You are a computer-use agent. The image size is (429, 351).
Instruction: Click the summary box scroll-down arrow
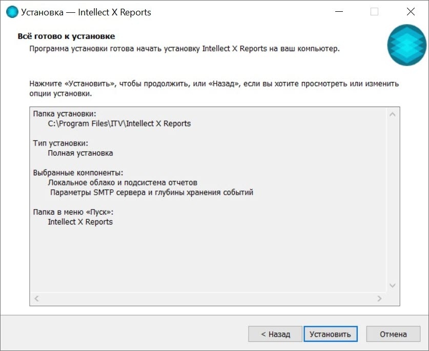[x=393, y=285]
